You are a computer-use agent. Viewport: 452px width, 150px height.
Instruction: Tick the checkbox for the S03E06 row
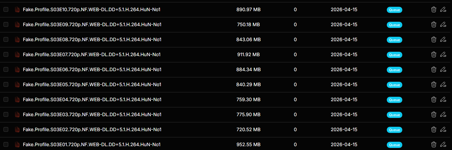(6, 69)
